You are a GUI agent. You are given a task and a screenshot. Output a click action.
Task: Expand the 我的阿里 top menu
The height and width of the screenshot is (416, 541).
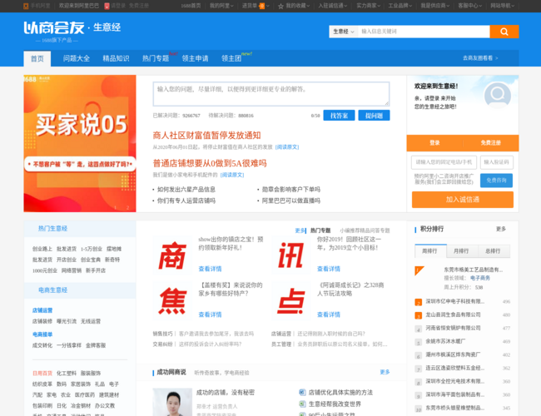click(x=221, y=6)
